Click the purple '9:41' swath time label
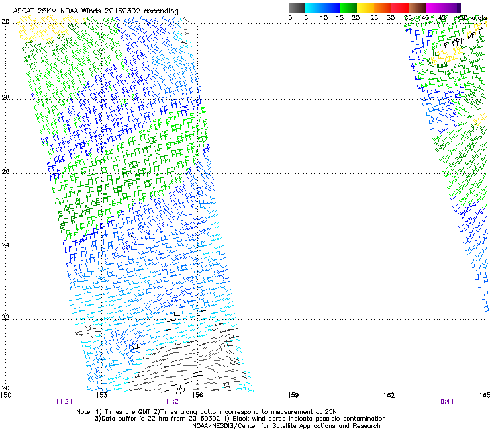The width and height of the screenshot is (490, 430). [447, 402]
